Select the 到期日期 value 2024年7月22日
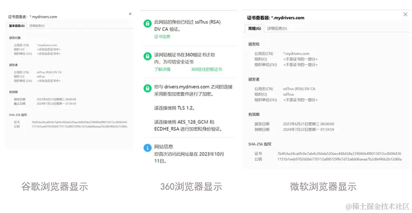The image size is (412, 213). (309, 129)
